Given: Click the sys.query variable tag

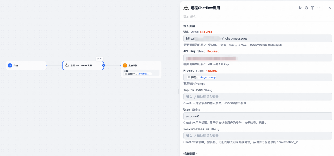Looking at the screenshot, I should point(207,78).
